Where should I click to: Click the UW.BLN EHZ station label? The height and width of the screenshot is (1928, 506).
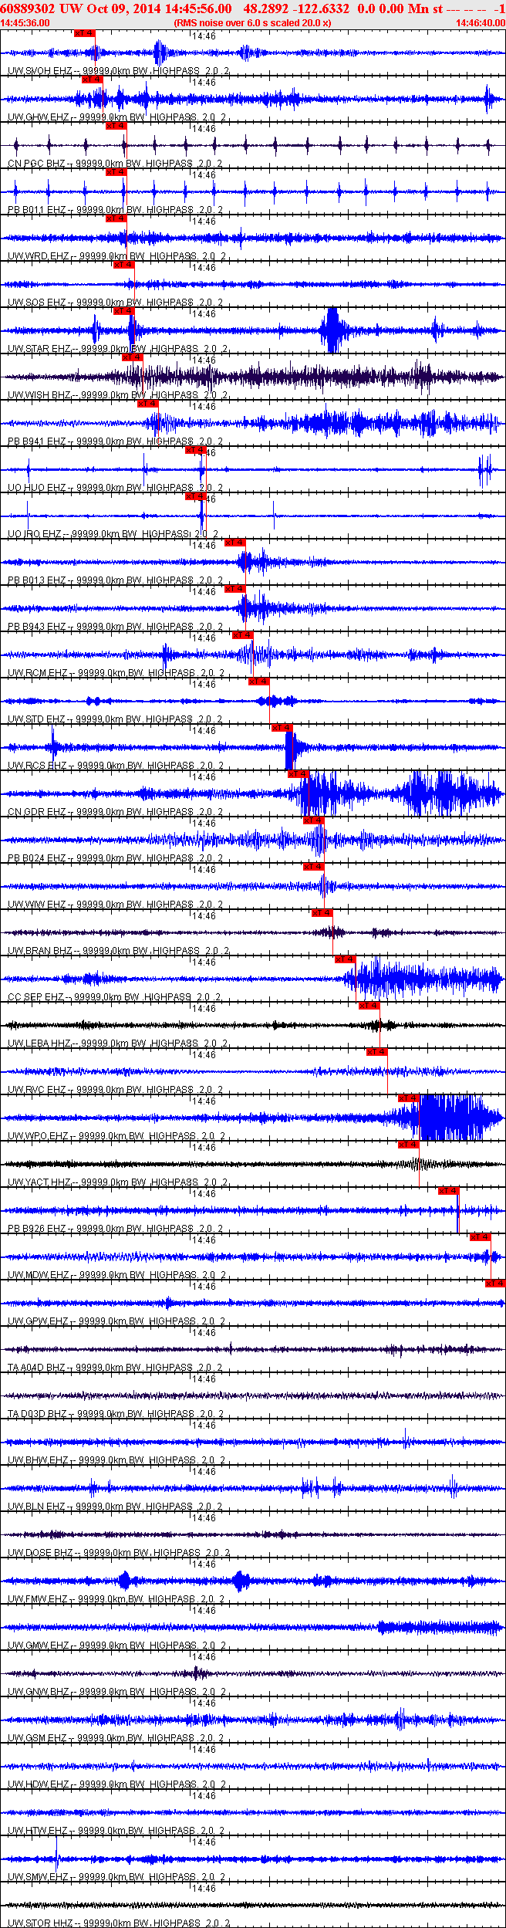[37, 1507]
